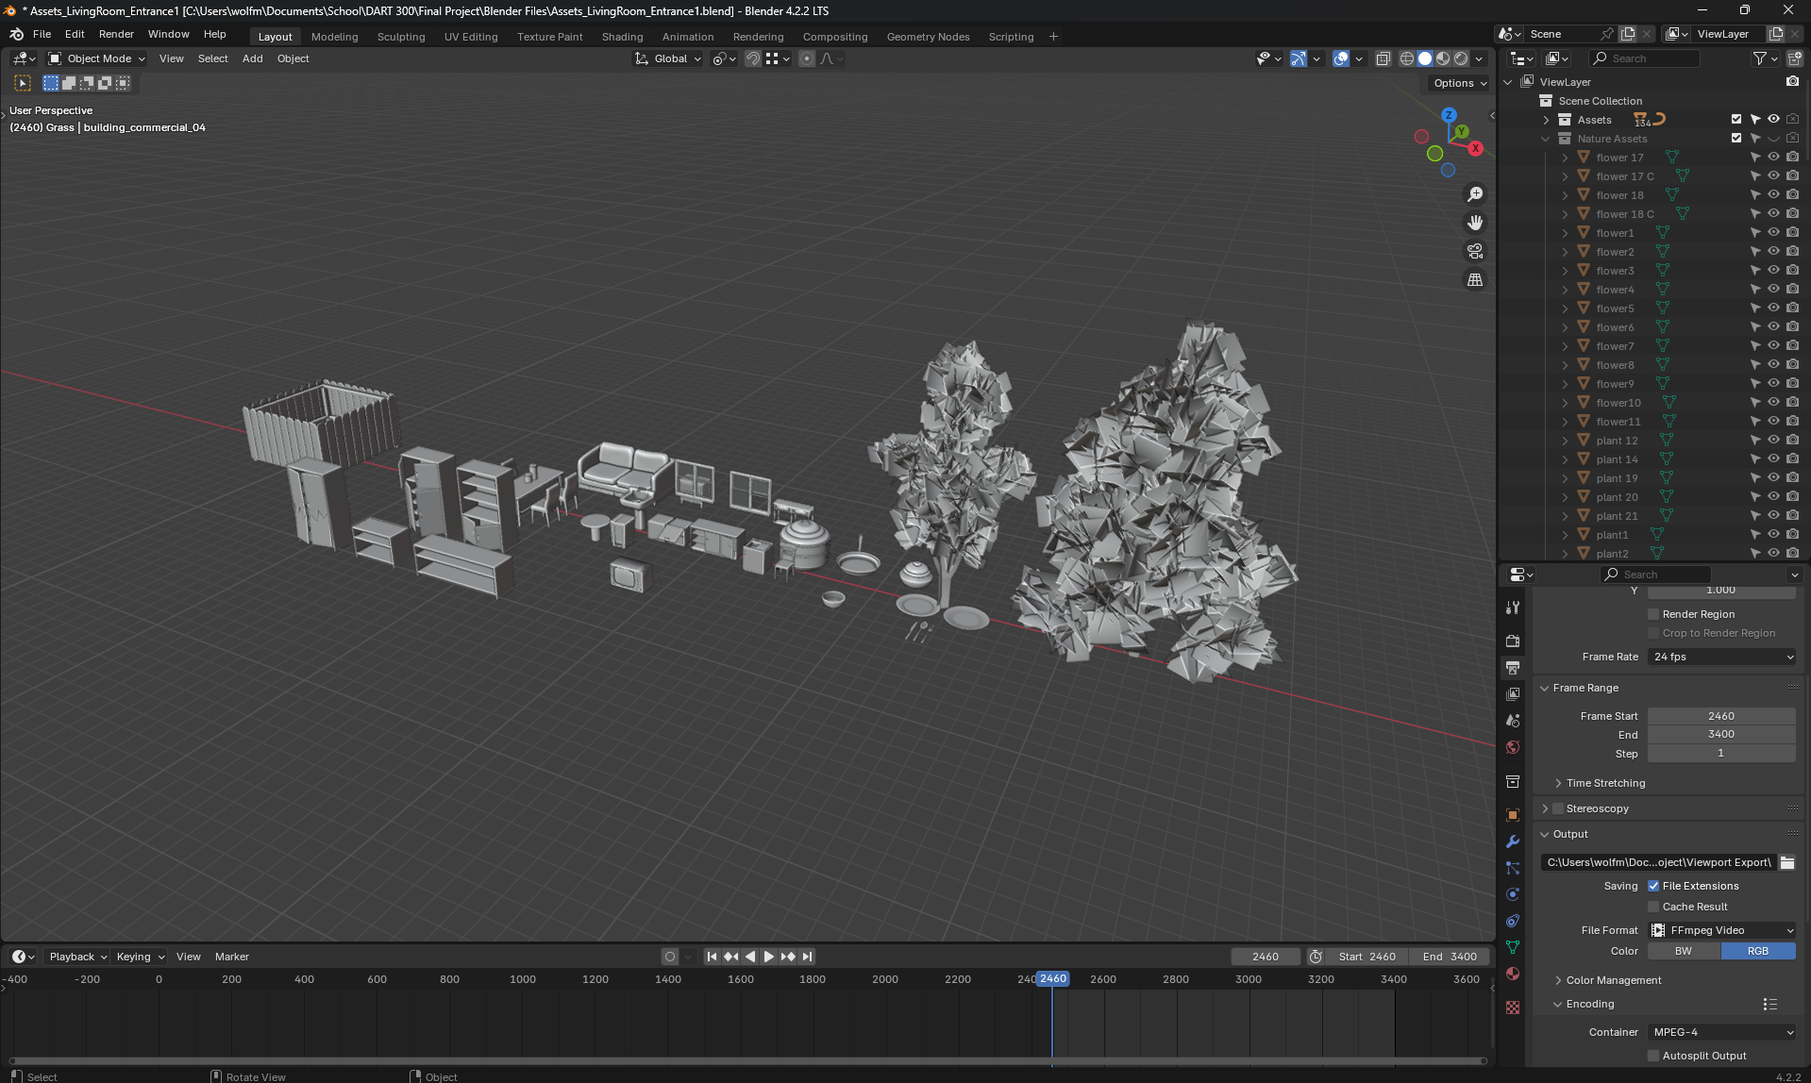This screenshot has width=1811, height=1083.
Task: Browse output folder with the folder icon
Action: 1786,862
